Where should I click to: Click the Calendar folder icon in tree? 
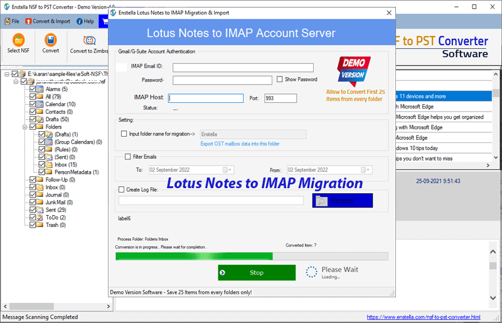[x=40, y=104]
